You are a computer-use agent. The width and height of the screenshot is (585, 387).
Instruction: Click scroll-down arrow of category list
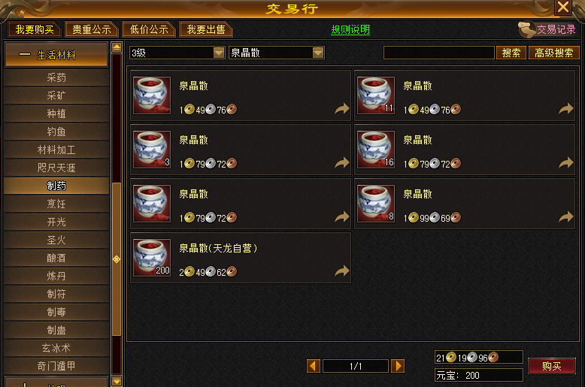coord(117,381)
